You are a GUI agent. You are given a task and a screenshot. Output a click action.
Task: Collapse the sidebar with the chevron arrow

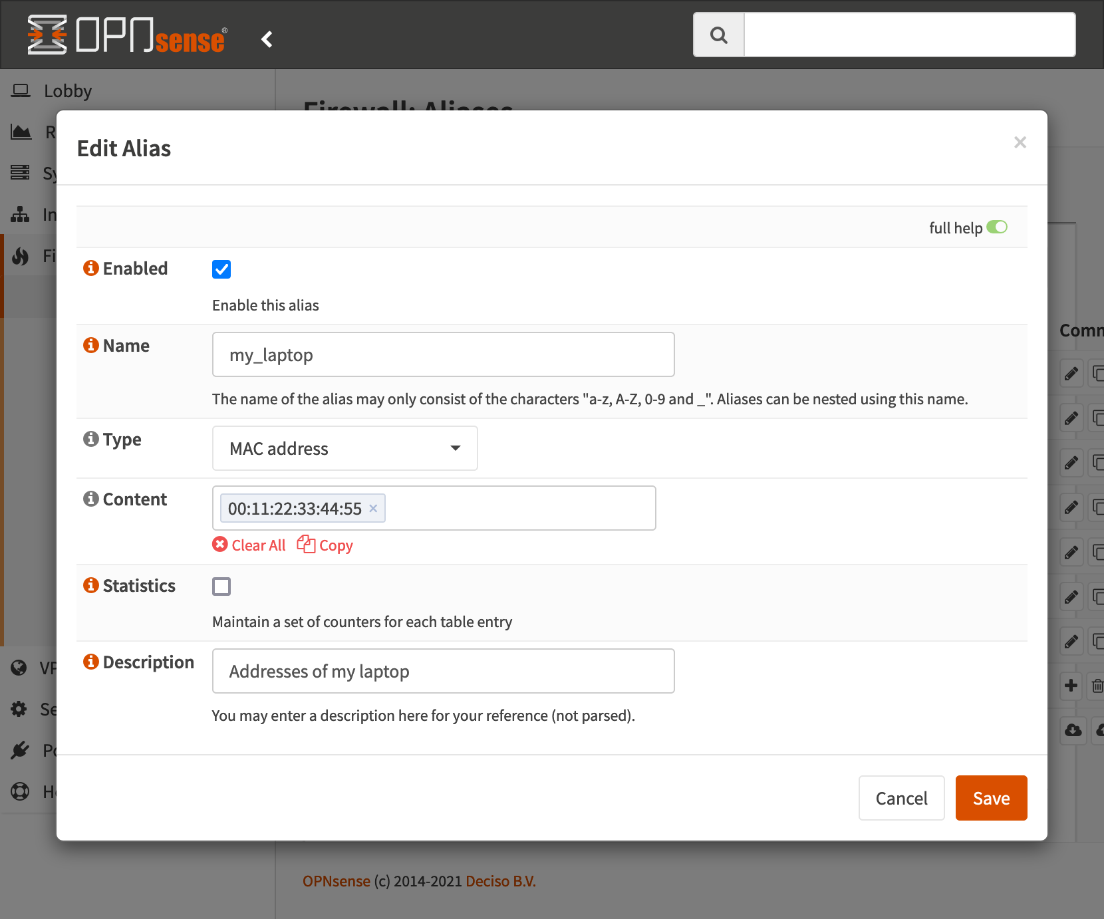pyautogui.click(x=267, y=39)
